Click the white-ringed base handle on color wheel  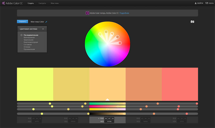pos(112,34)
